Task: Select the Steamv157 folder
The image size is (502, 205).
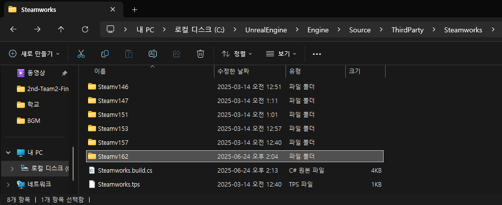Action: (235, 142)
